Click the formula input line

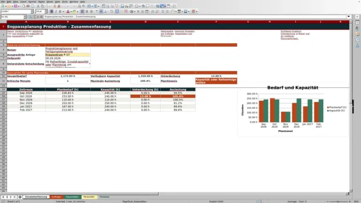[195, 17]
